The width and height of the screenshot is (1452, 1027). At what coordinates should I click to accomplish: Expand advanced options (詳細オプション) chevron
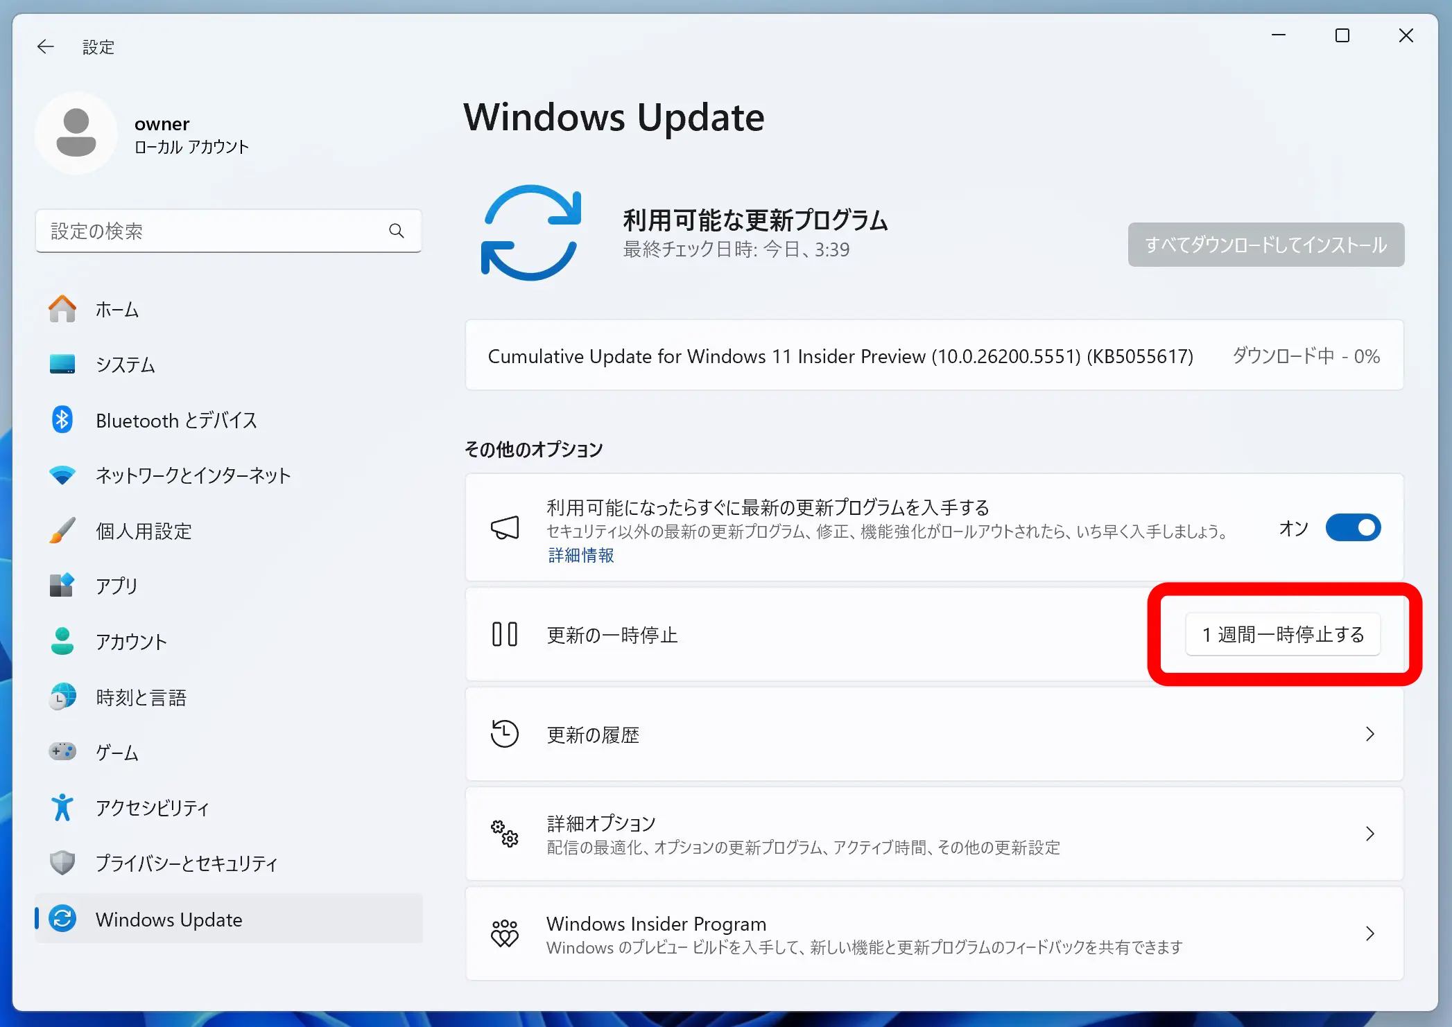1369,834
